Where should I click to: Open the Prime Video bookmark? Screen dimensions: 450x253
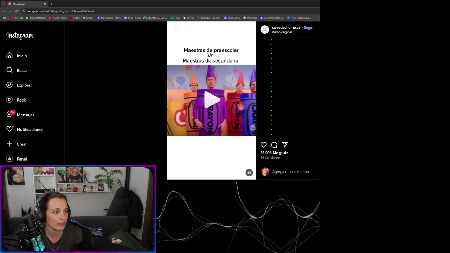299,18
